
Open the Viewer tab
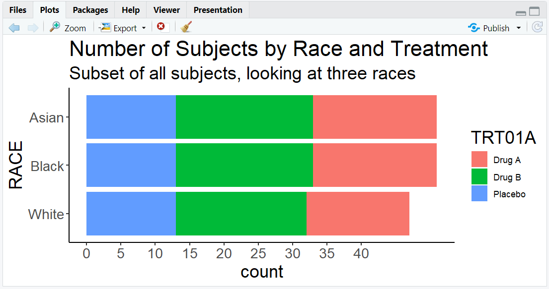point(166,10)
